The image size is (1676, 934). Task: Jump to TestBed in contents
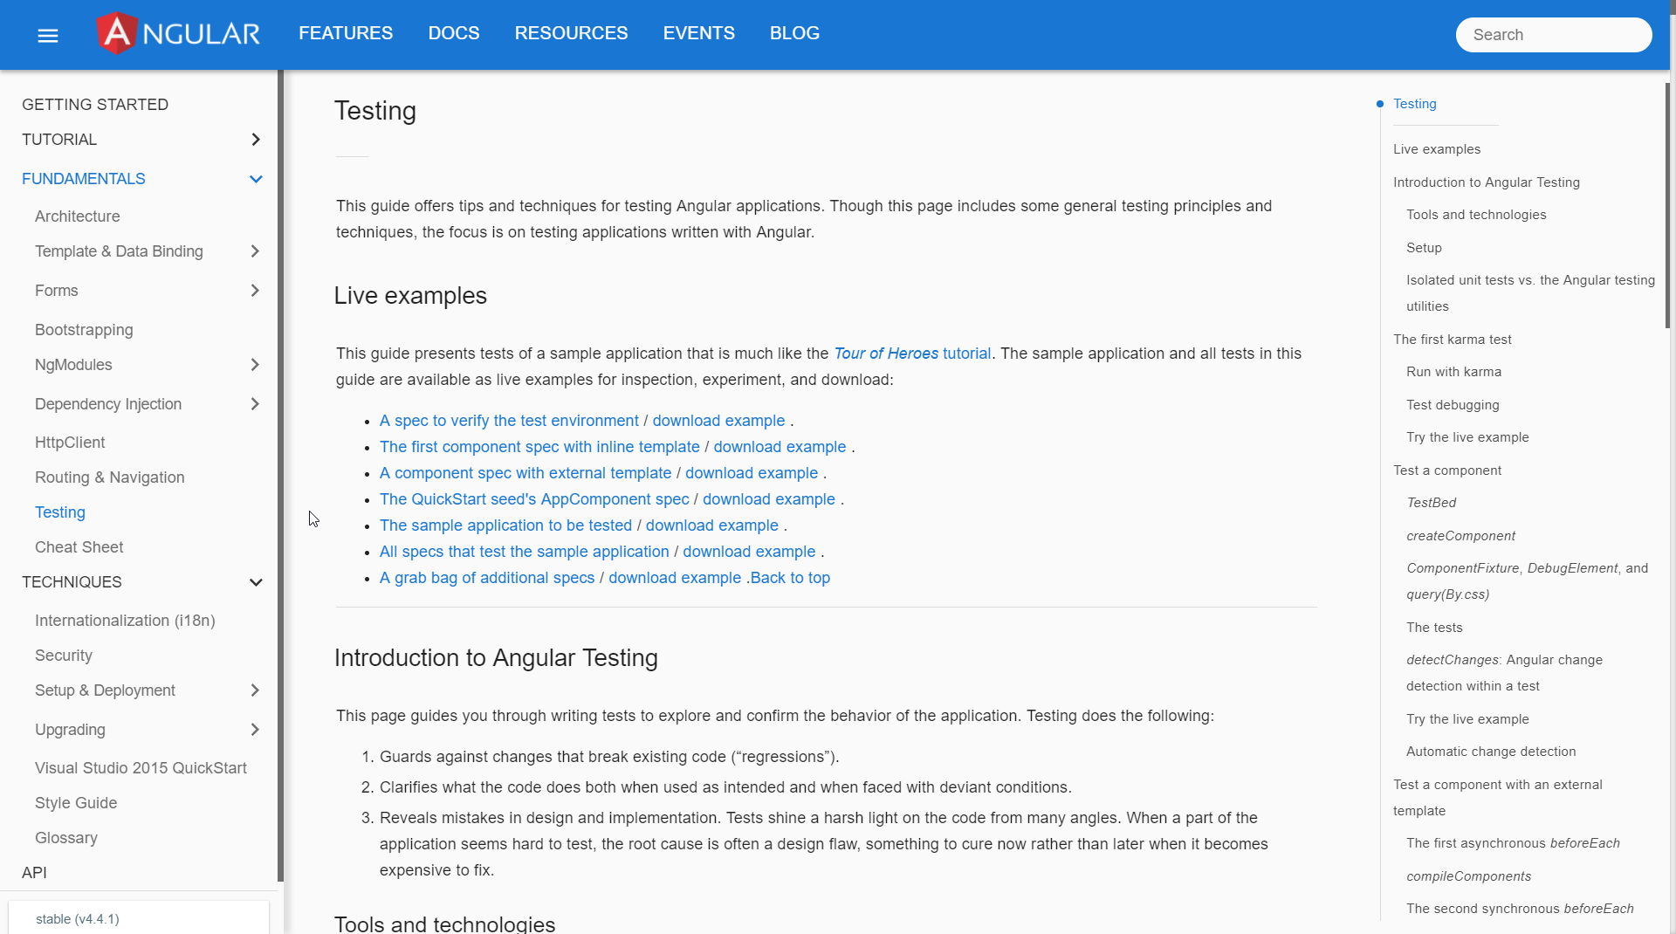pos(1432,503)
